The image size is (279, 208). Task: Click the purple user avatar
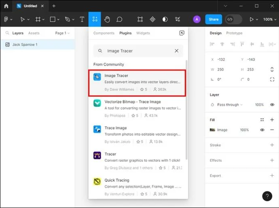197,19
